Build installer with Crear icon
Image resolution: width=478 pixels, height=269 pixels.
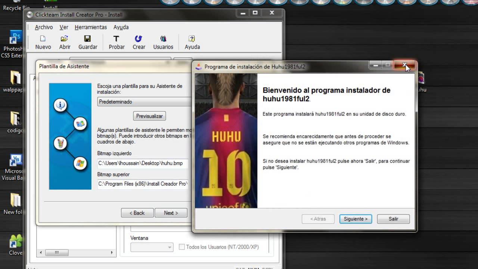tap(139, 42)
